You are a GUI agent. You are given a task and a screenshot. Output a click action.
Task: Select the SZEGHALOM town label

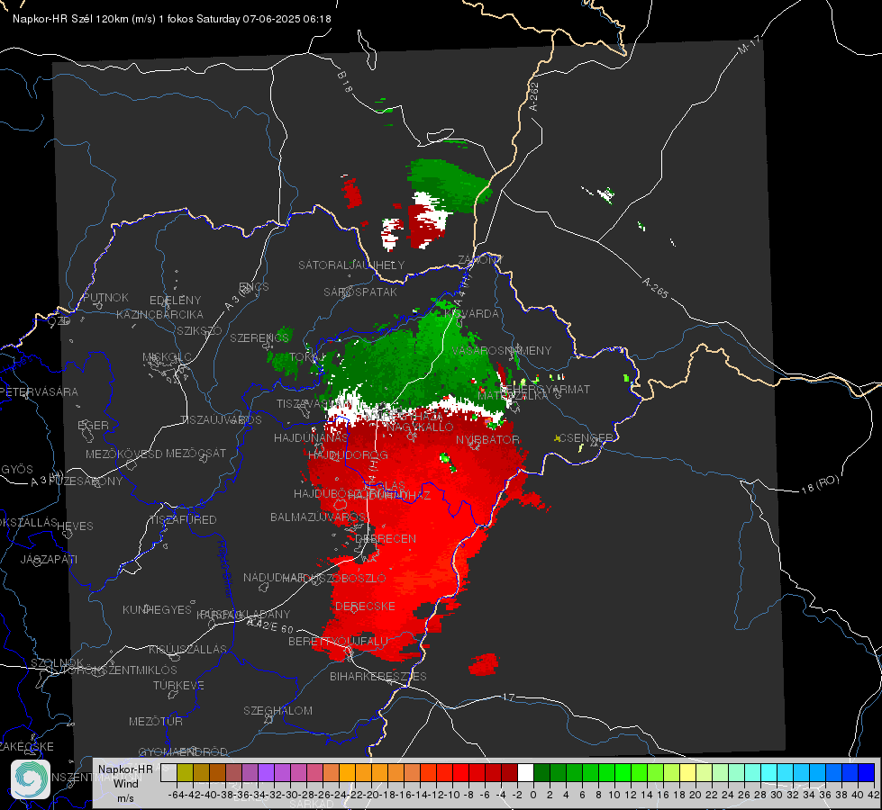click(277, 710)
